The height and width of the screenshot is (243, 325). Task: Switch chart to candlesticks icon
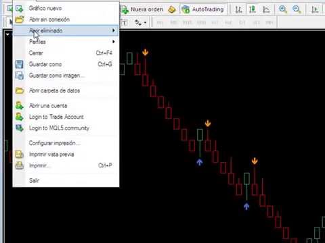[x=252, y=9]
